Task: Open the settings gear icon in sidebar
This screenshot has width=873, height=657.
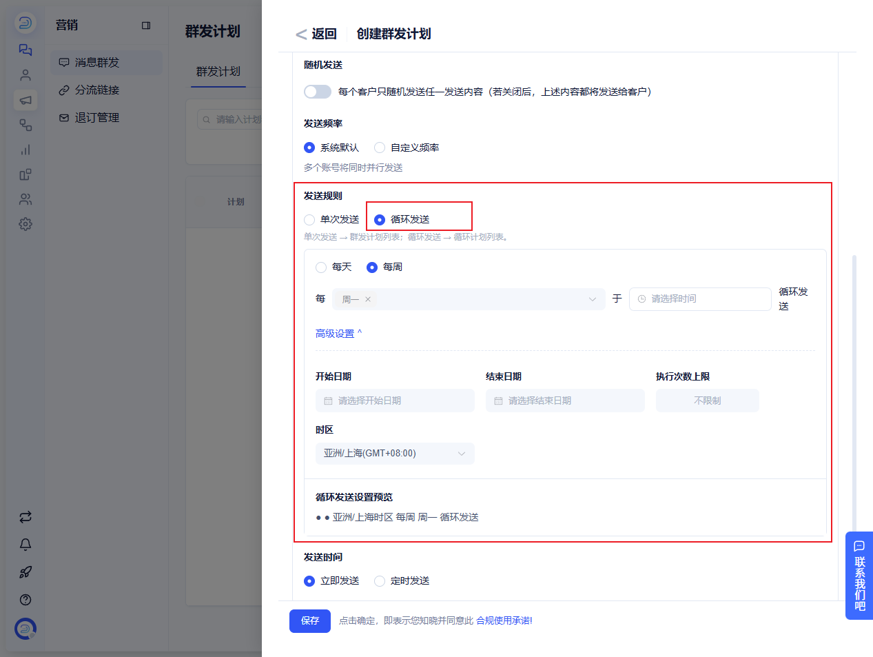Action: pos(25,224)
